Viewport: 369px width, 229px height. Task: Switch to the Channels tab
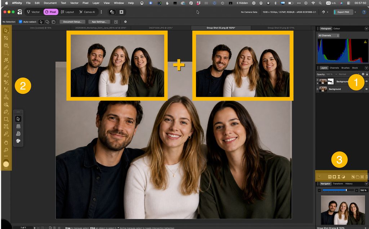[x=334, y=68]
